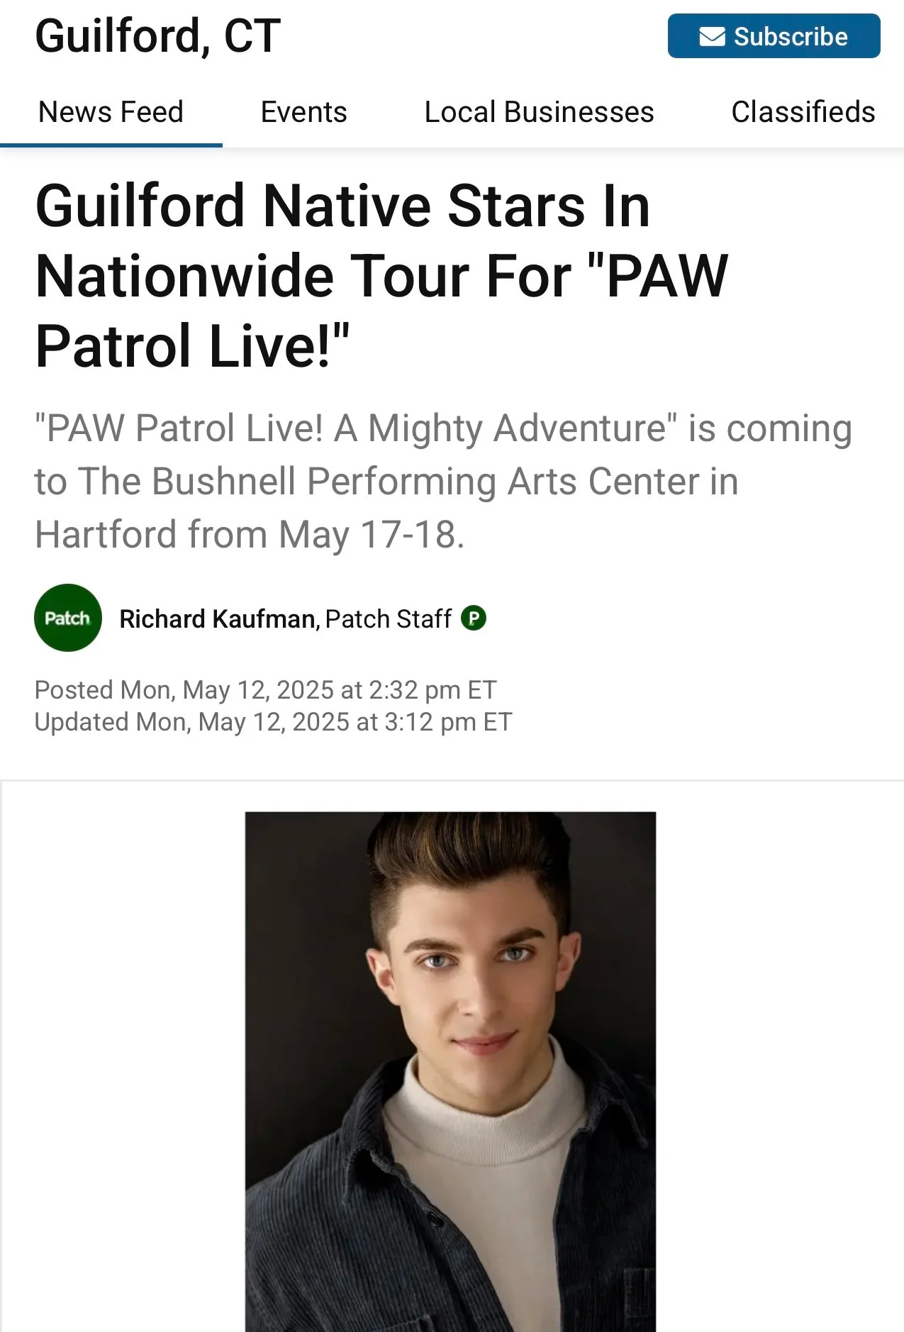
Task: Open the article headshot photo
Action: [450, 1072]
